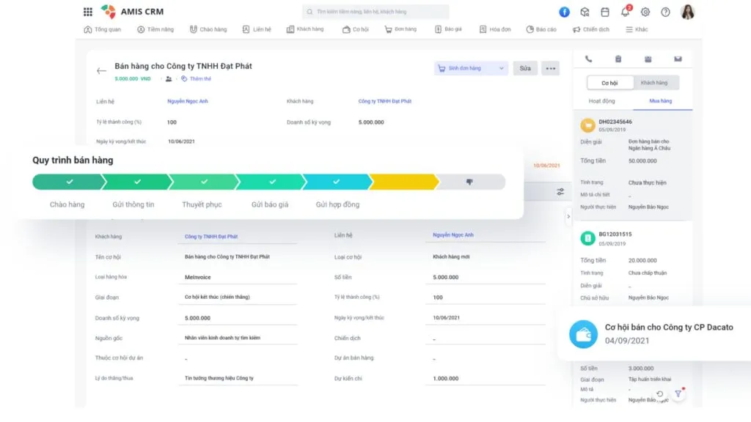
Task: Click the refresh icon in the side panel
Action: (x=660, y=393)
